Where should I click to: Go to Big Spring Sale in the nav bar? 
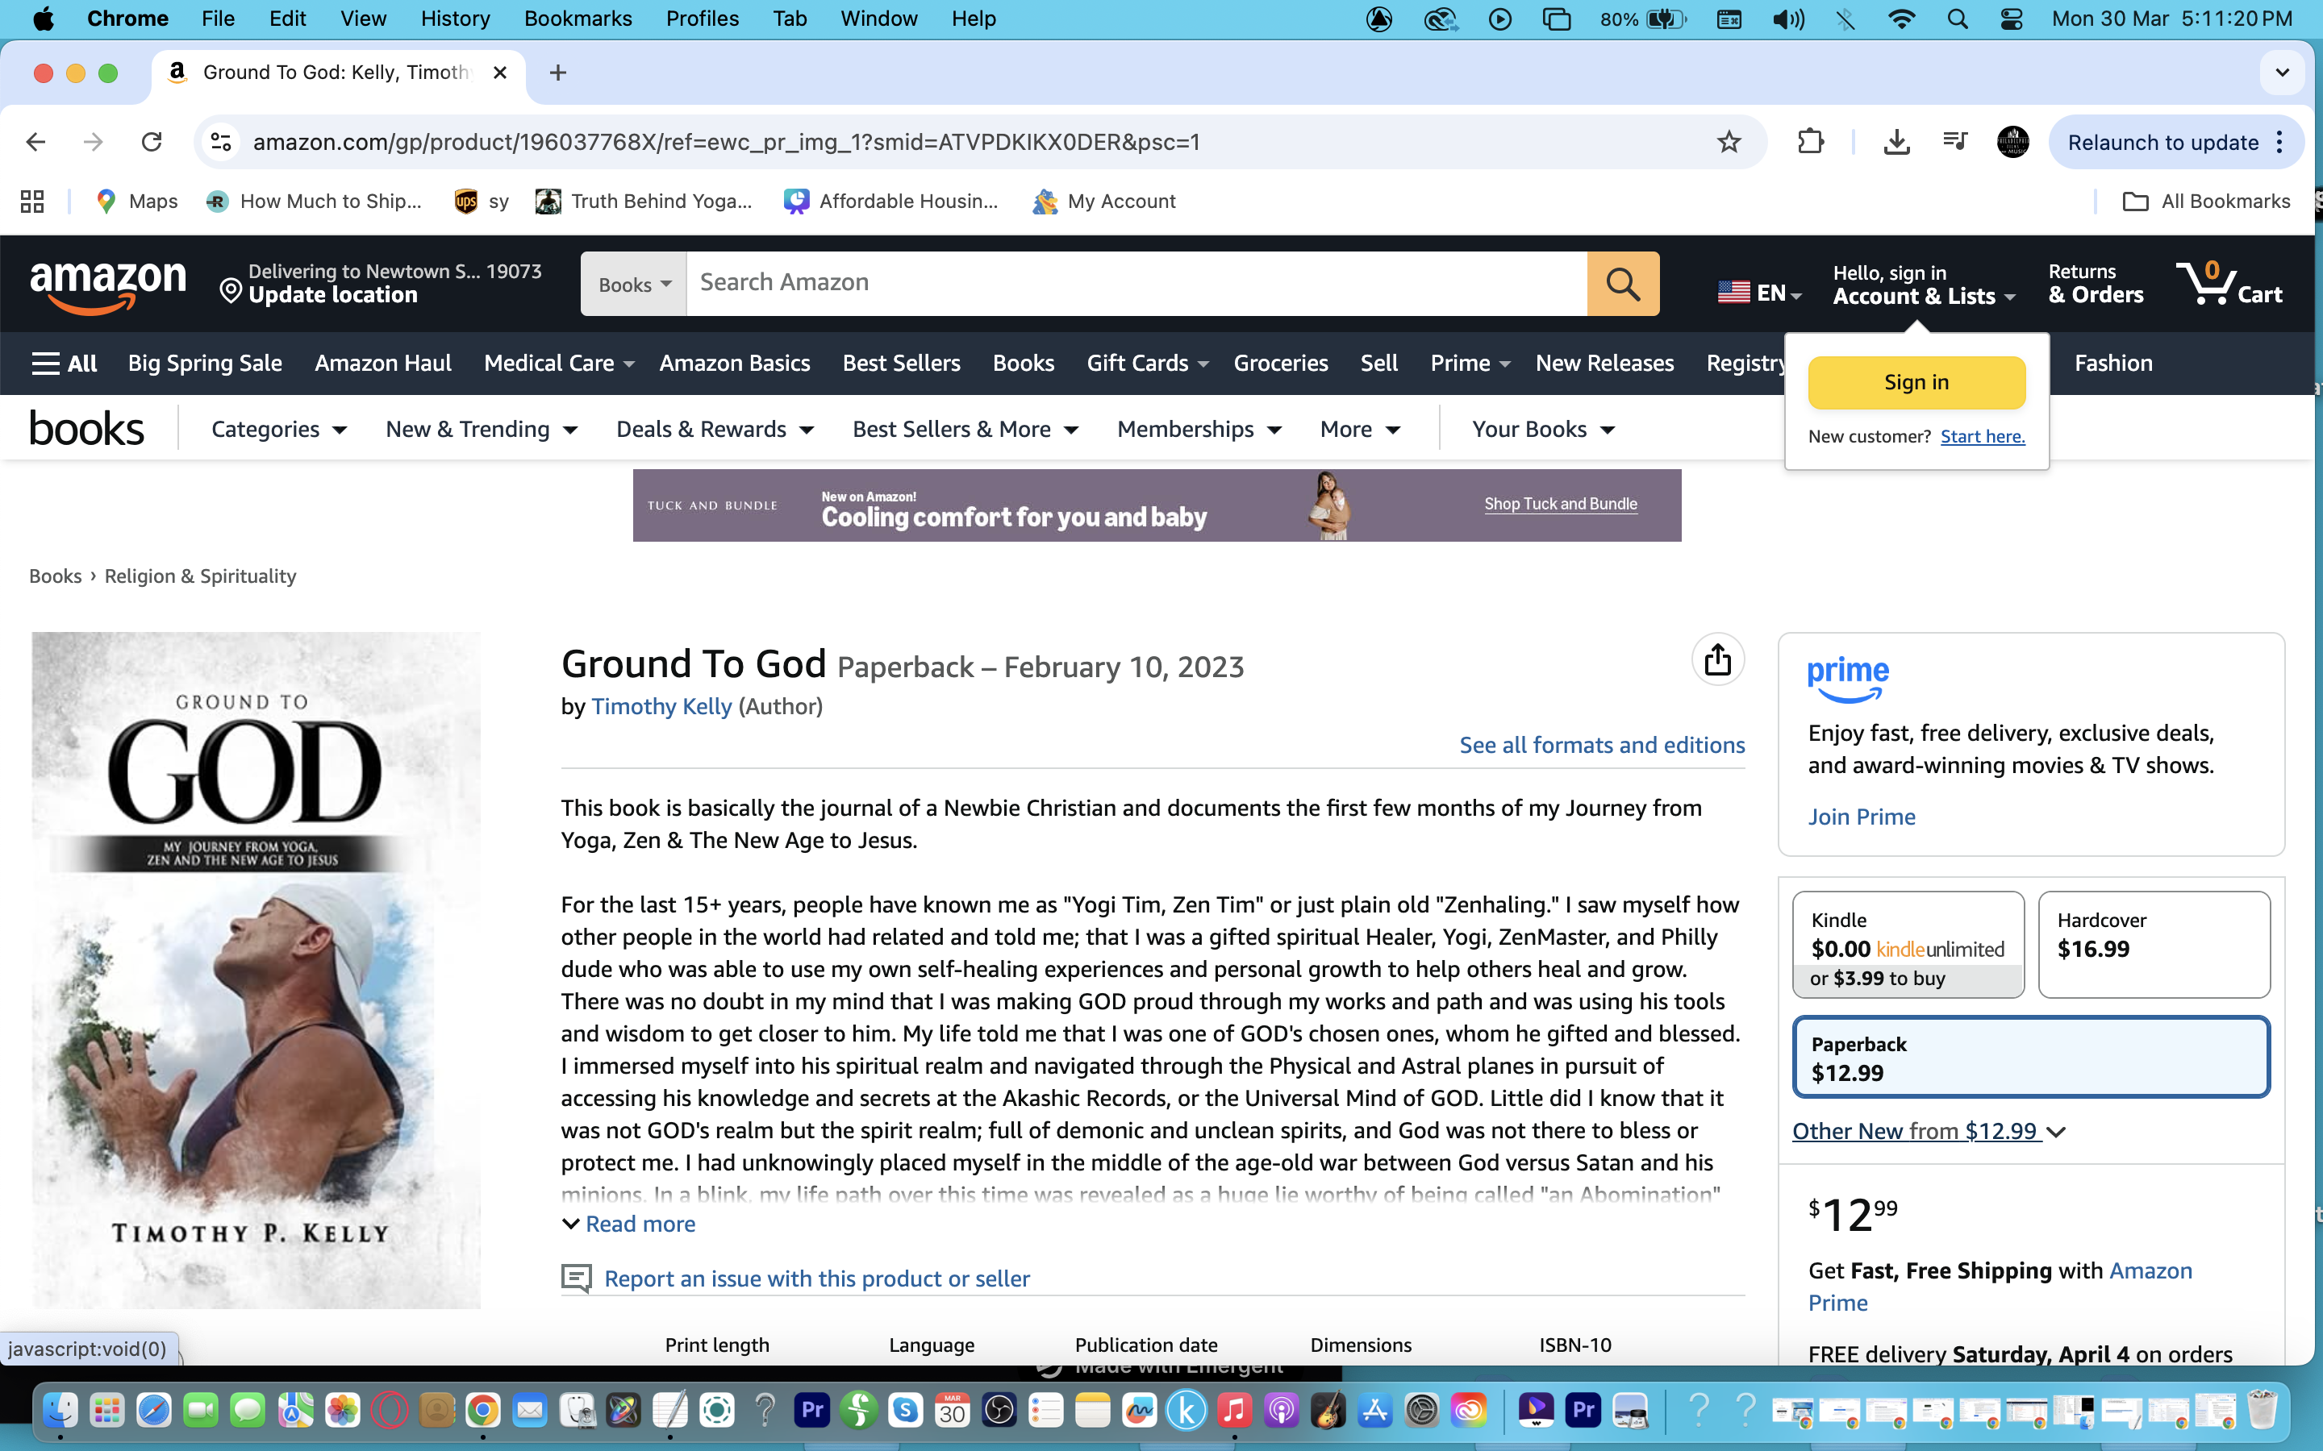tap(204, 364)
